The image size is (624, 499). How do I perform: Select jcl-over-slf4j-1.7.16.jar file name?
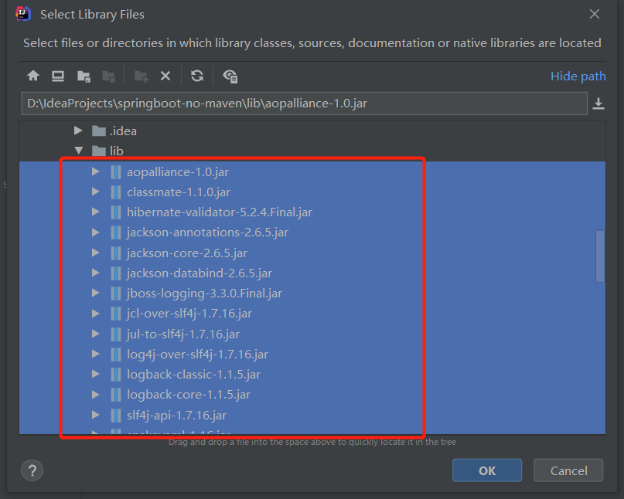(x=189, y=314)
